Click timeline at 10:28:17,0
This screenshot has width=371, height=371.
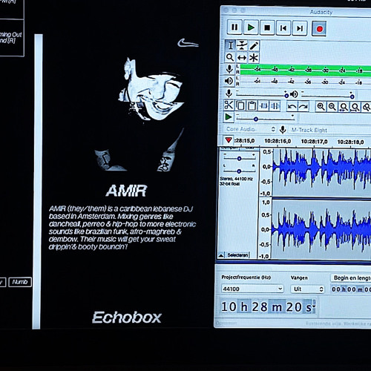tap(314, 142)
